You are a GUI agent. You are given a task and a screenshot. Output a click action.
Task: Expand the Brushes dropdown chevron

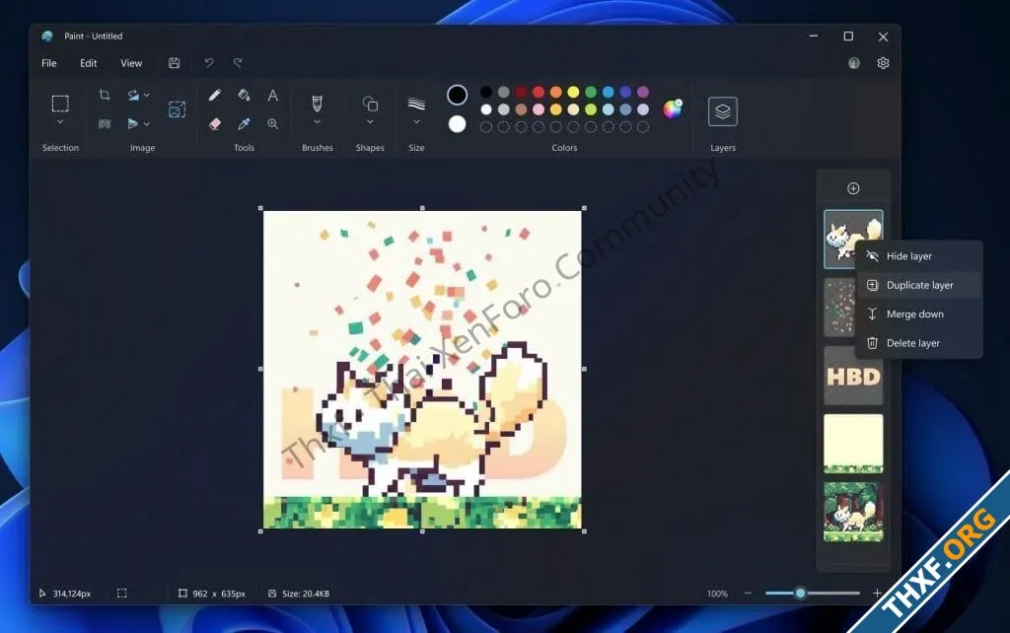pos(317,122)
